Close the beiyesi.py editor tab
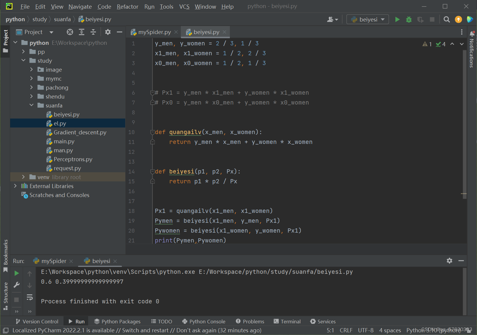Image resolution: width=477 pixels, height=335 pixels. pyautogui.click(x=224, y=32)
